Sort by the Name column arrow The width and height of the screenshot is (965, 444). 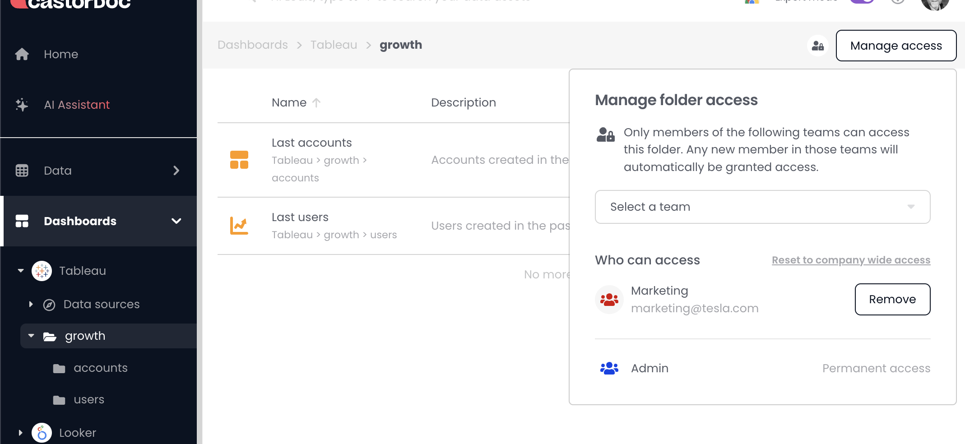(316, 103)
